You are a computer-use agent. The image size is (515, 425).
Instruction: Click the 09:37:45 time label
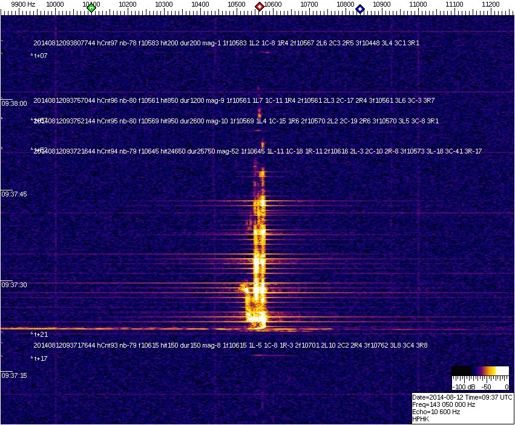14,194
